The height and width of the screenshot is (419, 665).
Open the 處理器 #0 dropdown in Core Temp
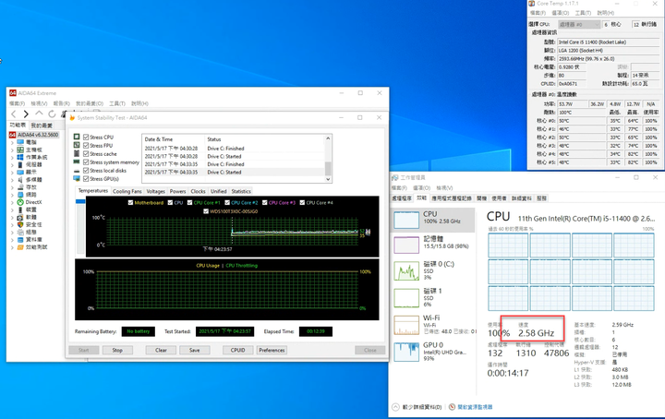(x=579, y=25)
